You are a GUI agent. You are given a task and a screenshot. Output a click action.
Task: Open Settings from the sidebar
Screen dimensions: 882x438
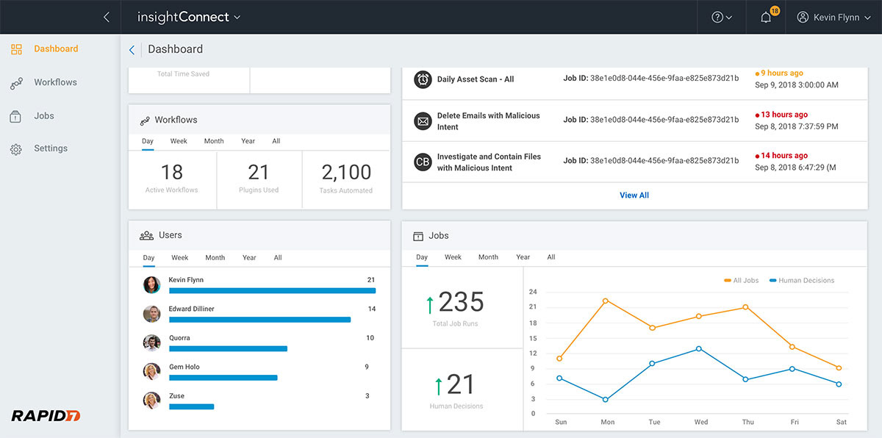point(51,148)
